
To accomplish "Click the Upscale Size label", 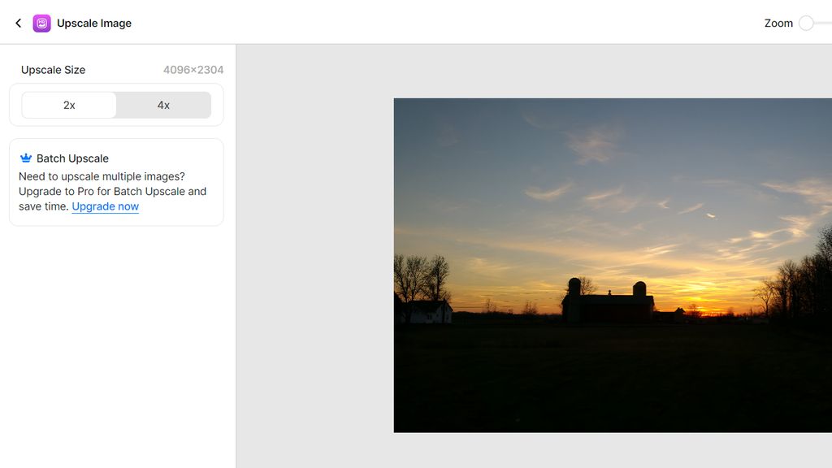I will coord(53,70).
